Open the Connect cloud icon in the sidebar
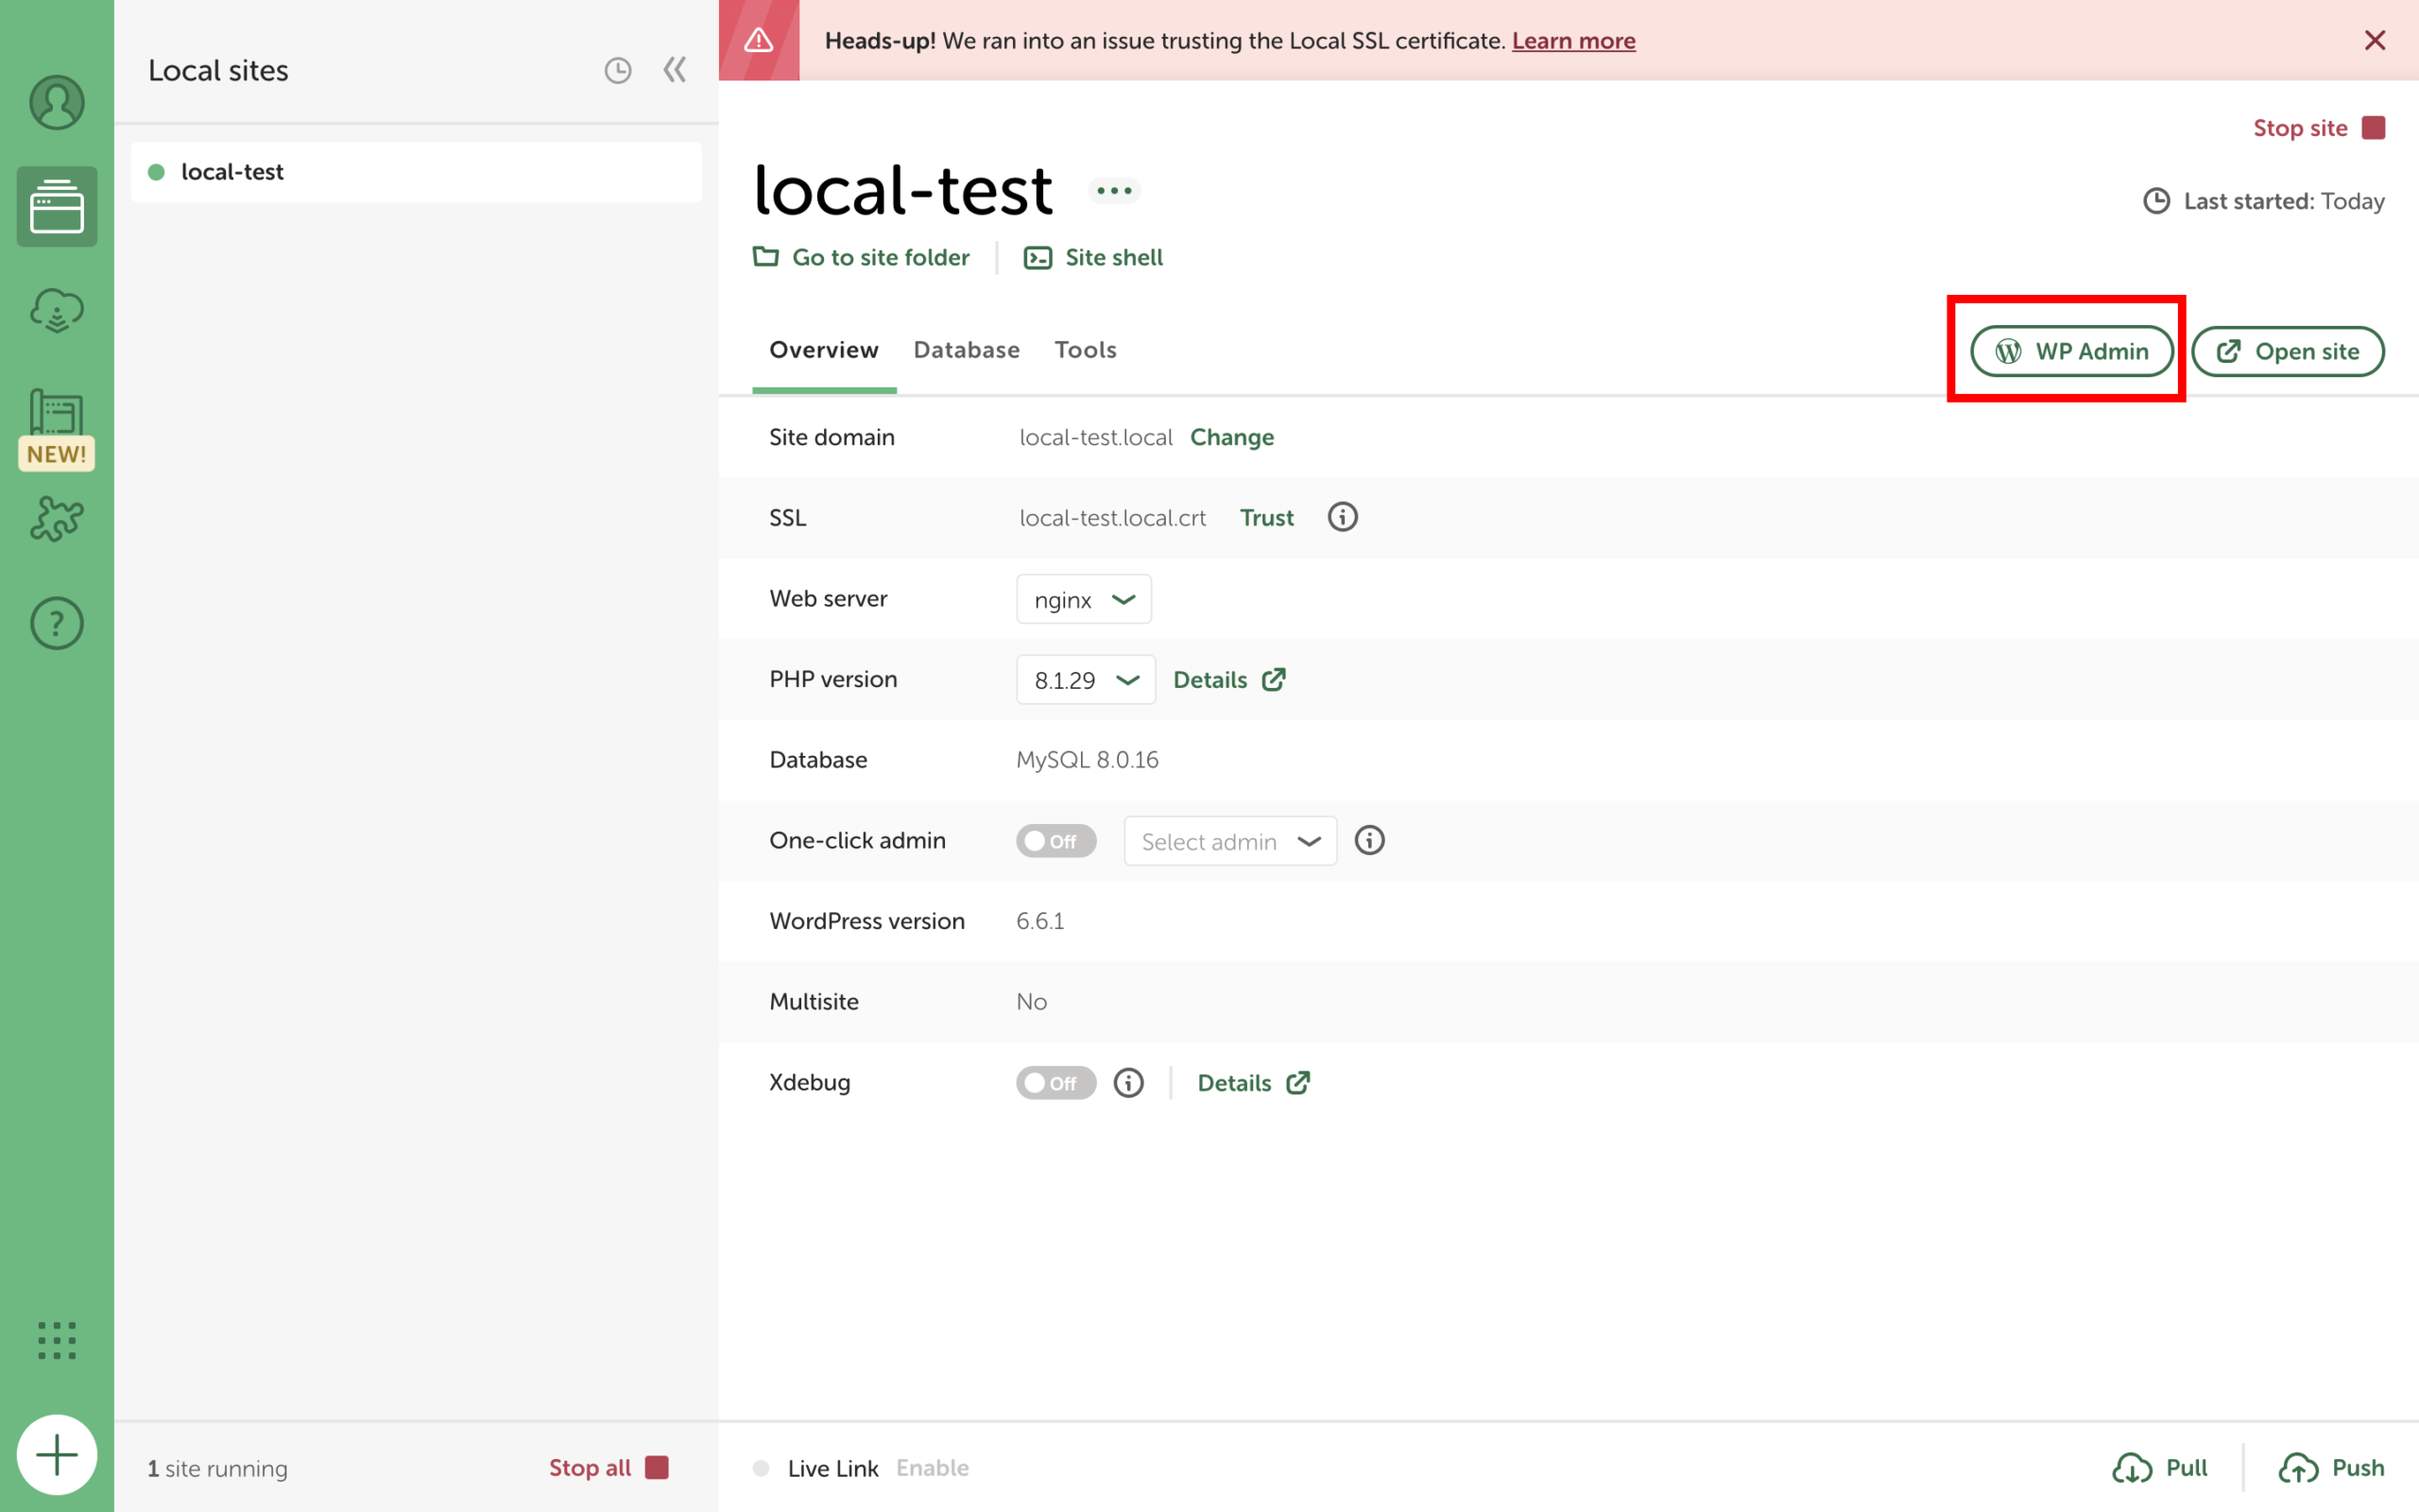This screenshot has width=2419, height=1512. pyautogui.click(x=57, y=310)
